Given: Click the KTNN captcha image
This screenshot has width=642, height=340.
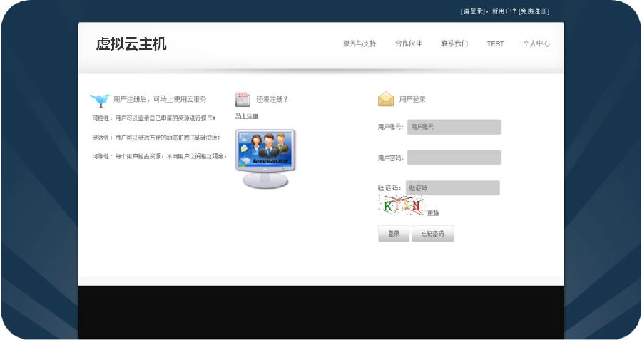Looking at the screenshot, I should 402,206.
